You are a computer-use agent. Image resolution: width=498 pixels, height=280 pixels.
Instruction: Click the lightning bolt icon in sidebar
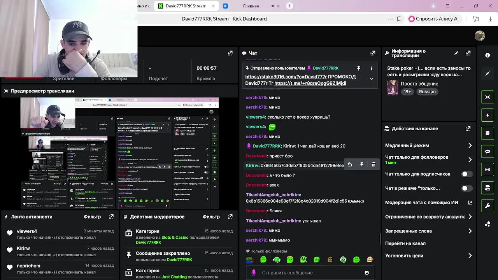[487, 115]
